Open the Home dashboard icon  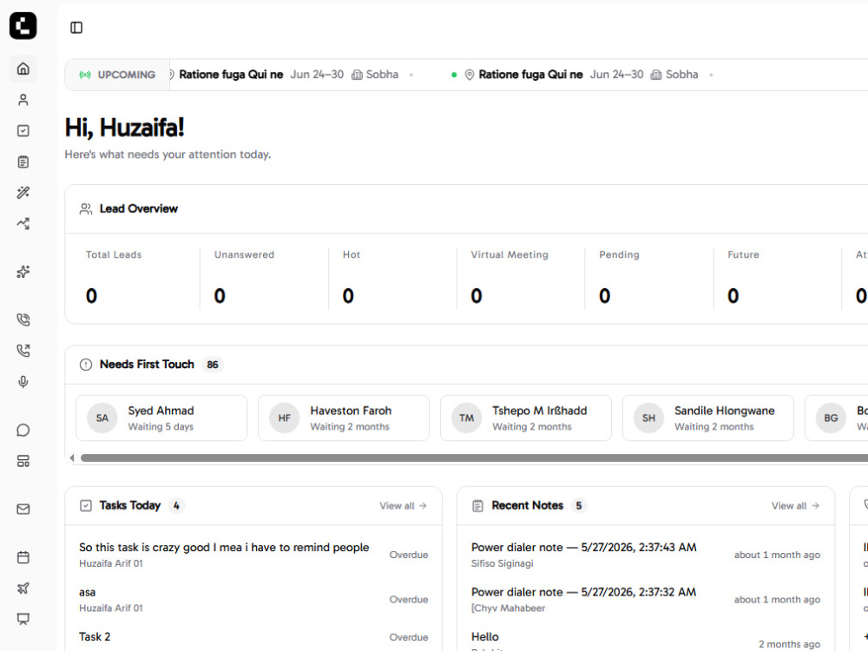coord(23,69)
